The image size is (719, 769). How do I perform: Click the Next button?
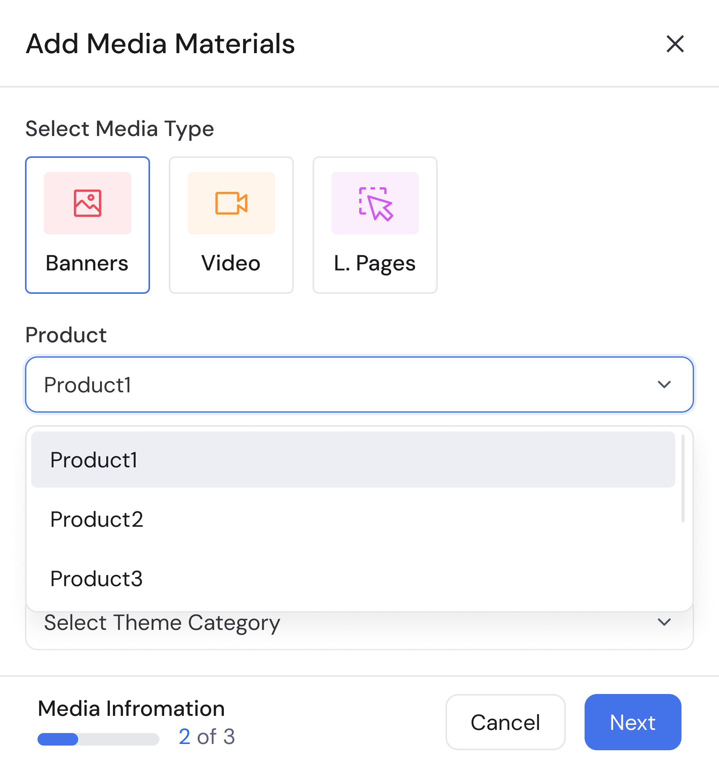click(632, 722)
